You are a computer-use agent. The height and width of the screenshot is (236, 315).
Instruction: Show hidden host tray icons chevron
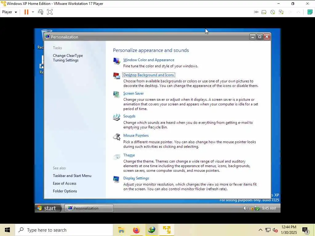click(260, 230)
